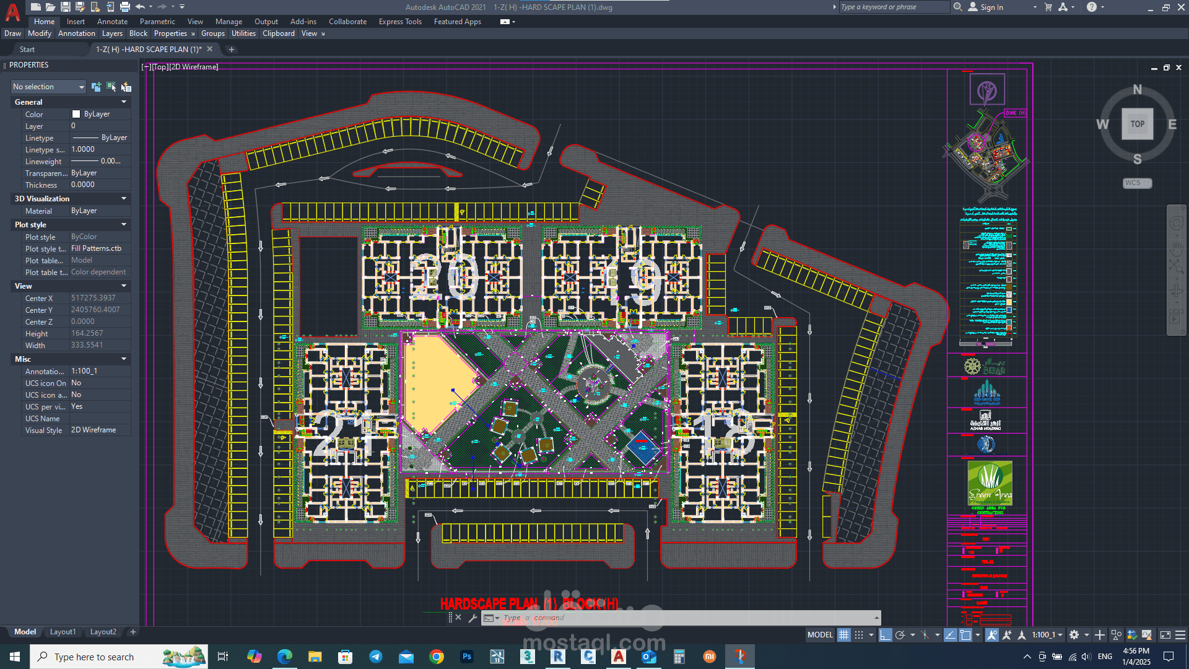Toggle Snap mode dotted grid button
Screen dimensions: 1189x669
click(x=859, y=635)
